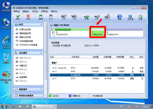Click the Windows Start button
The height and width of the screenshot is (109, 153).
(4, 106)
